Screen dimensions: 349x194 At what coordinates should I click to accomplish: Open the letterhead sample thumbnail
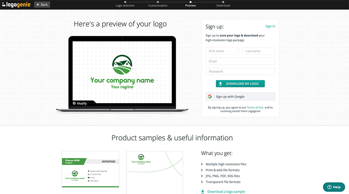coord(155,172)
